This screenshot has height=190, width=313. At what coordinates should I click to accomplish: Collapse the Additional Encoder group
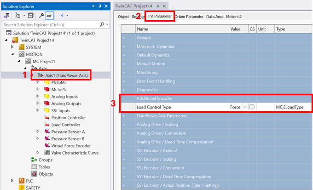(123, 98)
